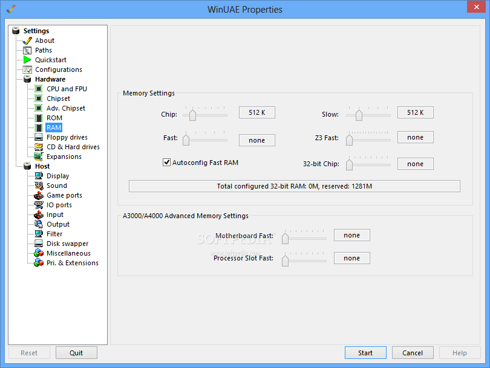
Task: Click the Reset button
Action: click(29, 353)
